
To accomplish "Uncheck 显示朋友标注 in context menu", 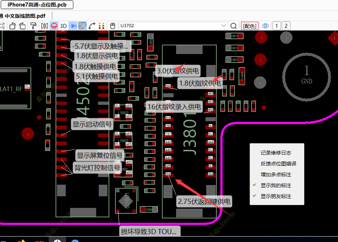I will (x=276, y=196).
